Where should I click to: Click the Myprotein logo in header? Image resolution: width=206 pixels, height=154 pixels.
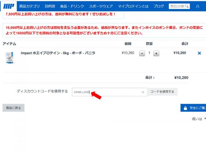point(9,6)
